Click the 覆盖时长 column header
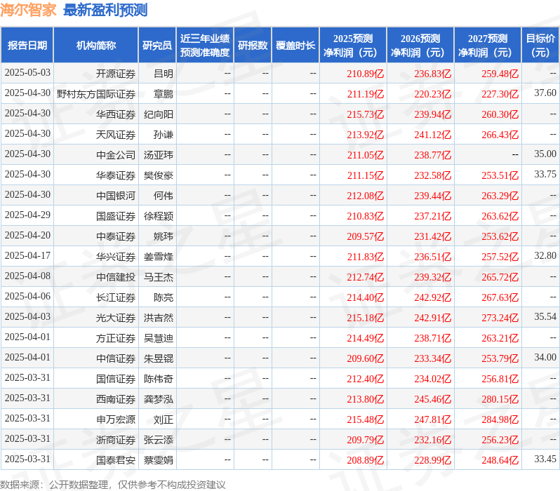This screenshot has width=560, height=491. point(295,46)
